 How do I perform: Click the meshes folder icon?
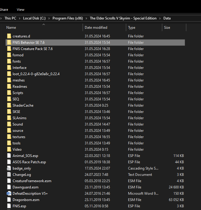point(9,80)
